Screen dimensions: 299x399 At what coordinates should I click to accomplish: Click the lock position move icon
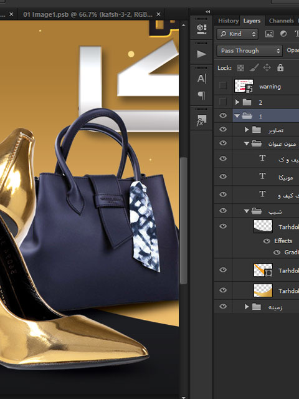click(267, 68)
